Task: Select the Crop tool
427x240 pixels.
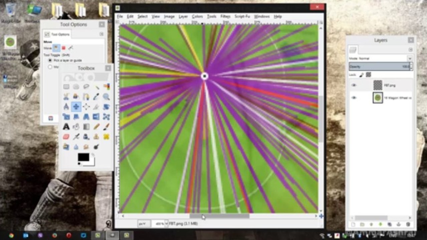Action: tap(96, 107)
